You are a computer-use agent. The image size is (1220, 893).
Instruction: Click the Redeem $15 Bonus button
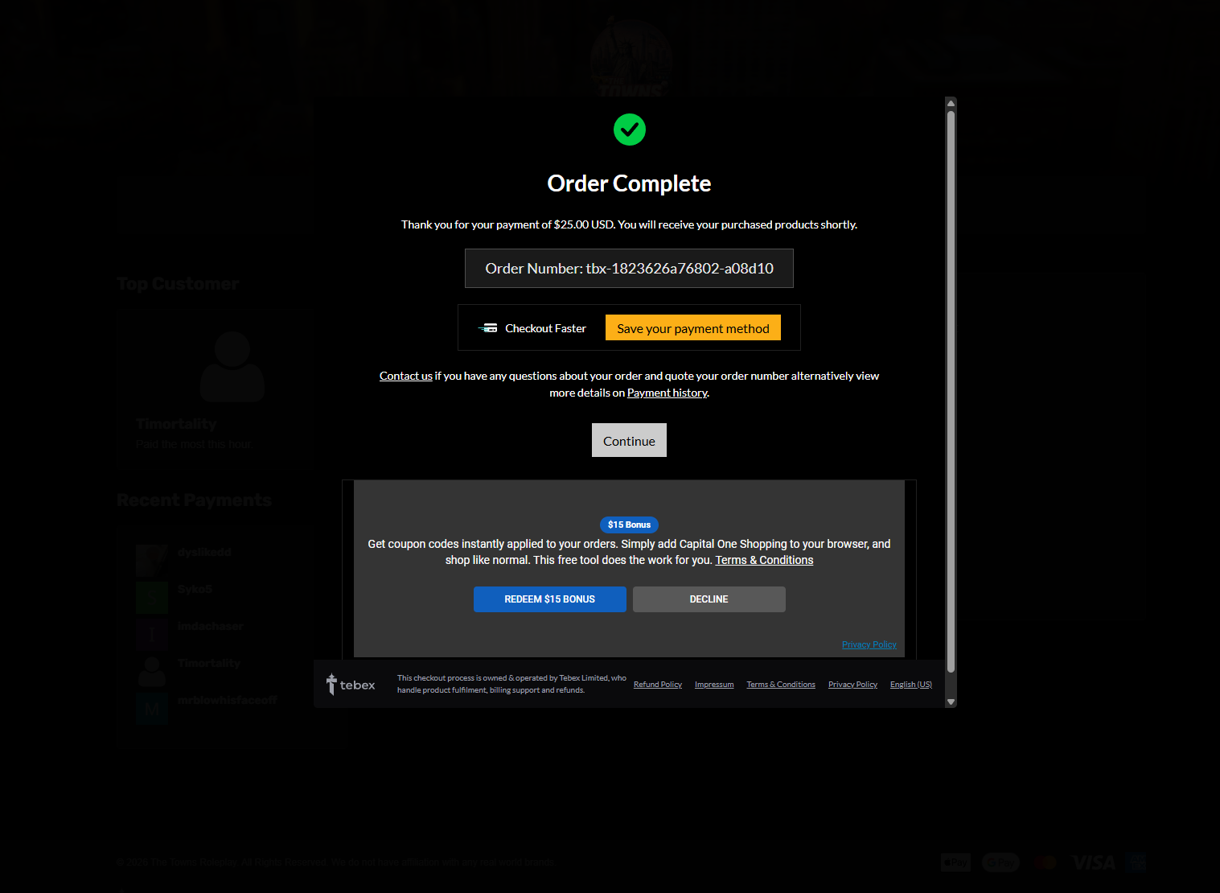coord(549,599)
